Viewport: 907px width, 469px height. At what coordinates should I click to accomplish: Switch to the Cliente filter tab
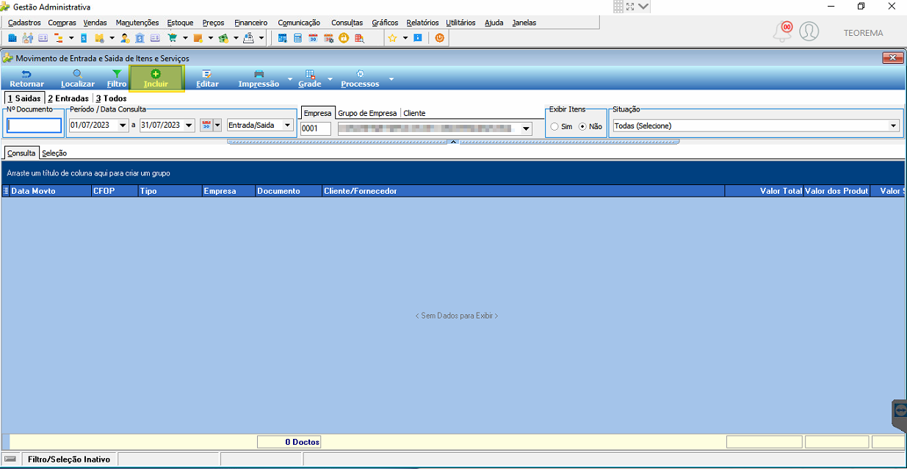click(414, 113)
